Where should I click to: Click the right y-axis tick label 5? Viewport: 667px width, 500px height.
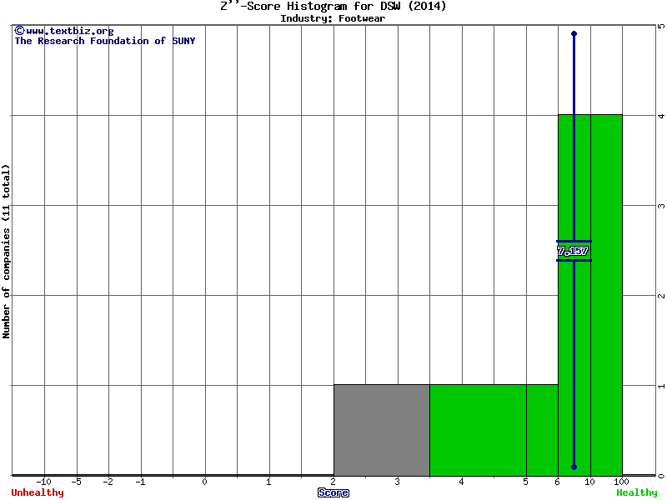[x=661, y=26]
